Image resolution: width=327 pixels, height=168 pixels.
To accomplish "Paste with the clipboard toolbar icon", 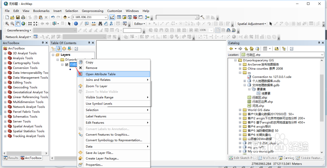I will click(x=41, y=17).
